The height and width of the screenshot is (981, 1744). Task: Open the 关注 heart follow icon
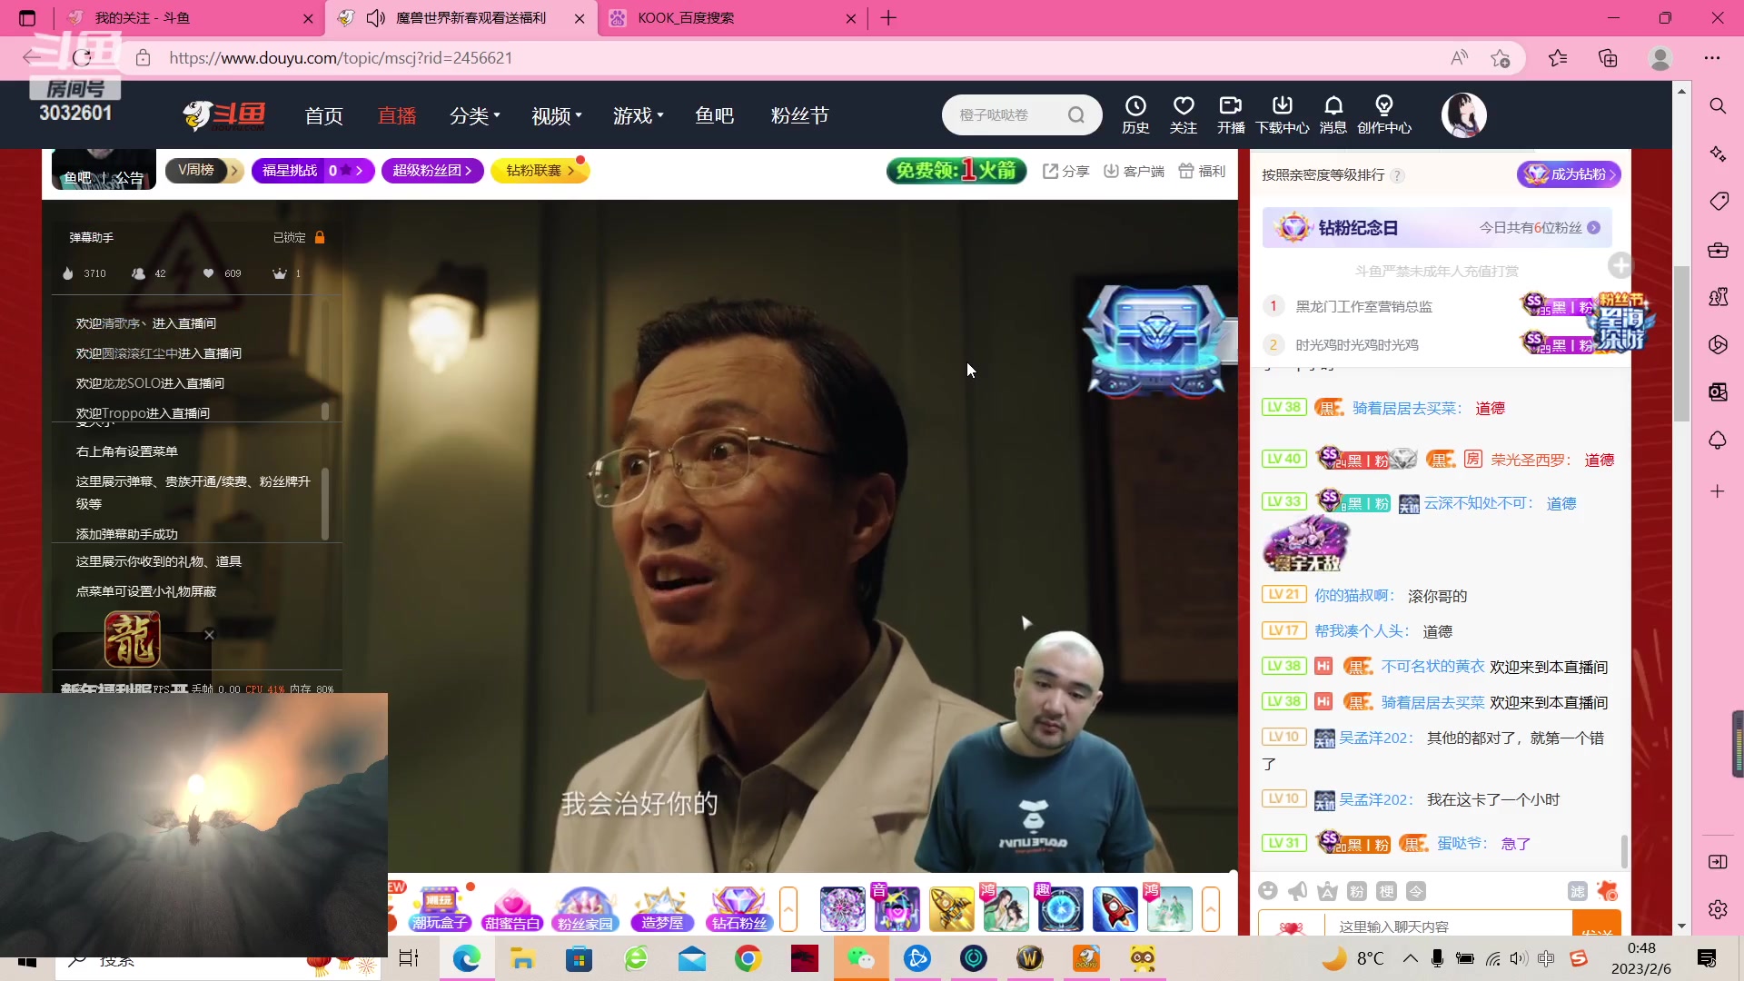pos(1183,114)
